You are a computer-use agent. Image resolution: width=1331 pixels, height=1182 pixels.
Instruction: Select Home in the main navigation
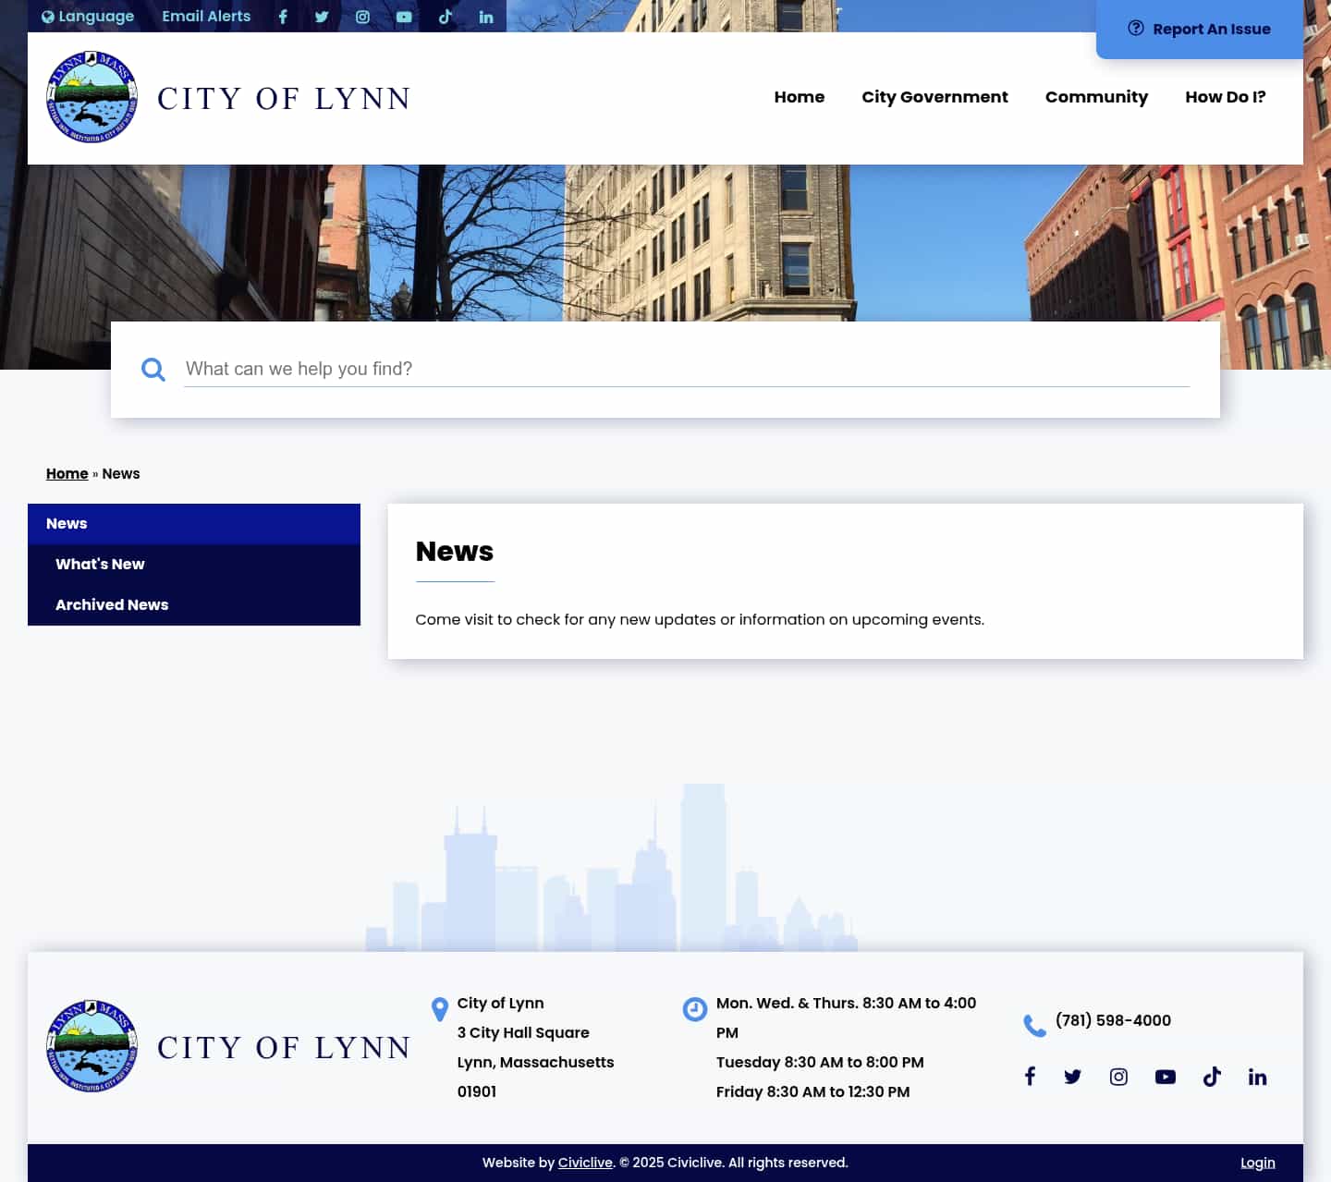[x=799, y=96]
